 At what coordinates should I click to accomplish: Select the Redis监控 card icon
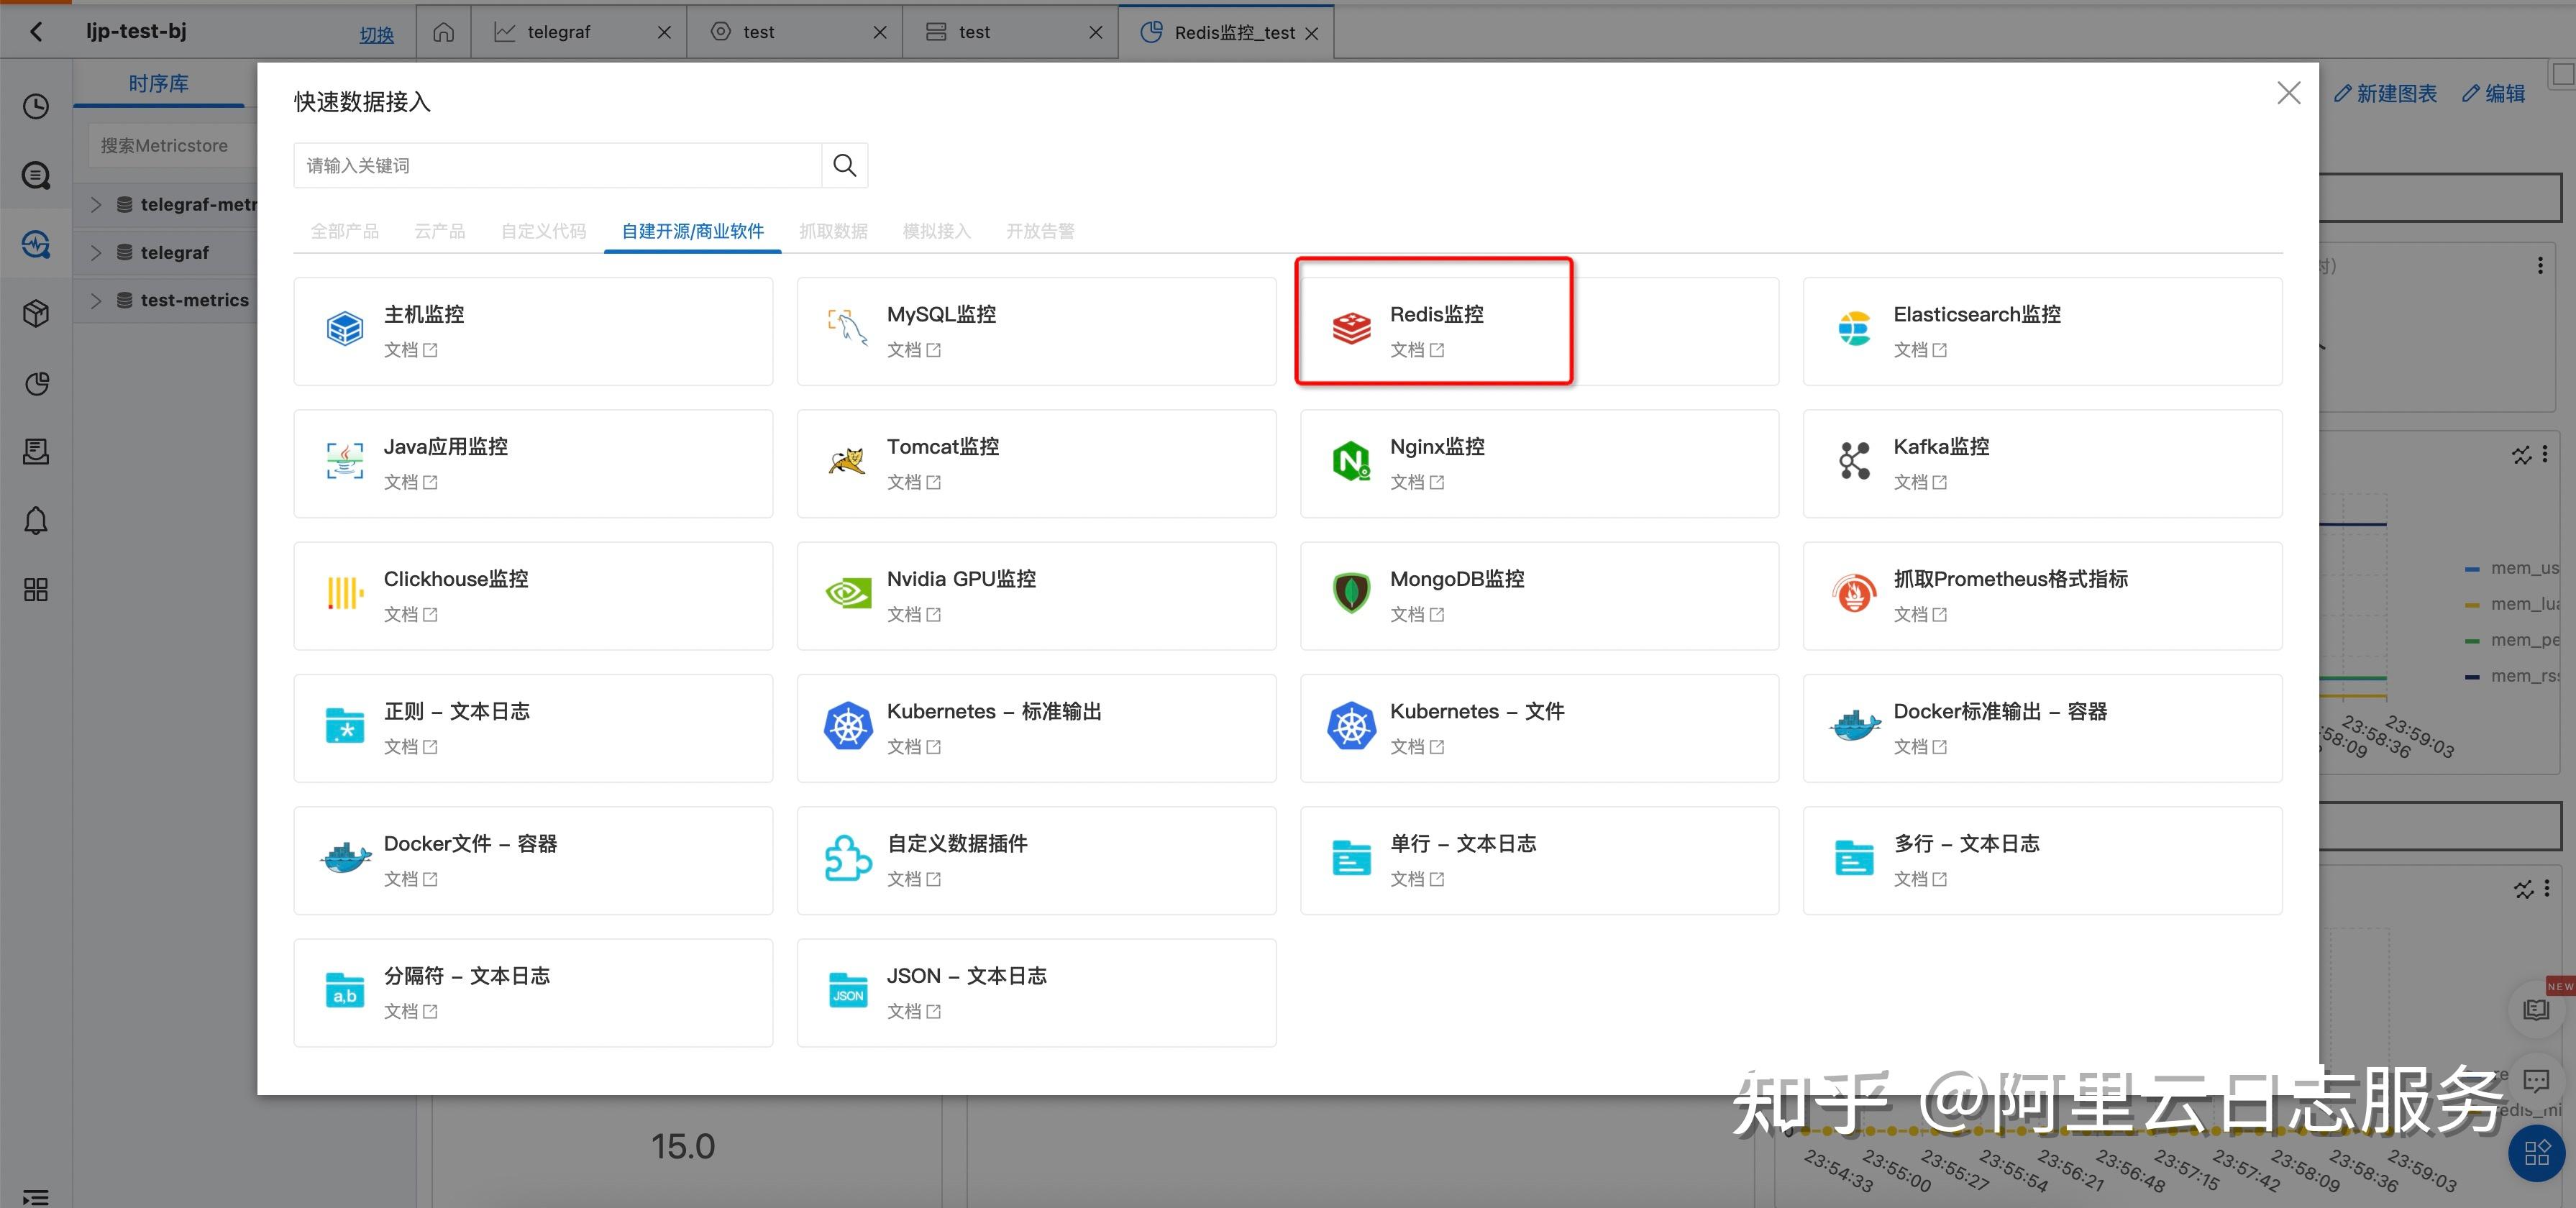click(x=1351, y=328)
